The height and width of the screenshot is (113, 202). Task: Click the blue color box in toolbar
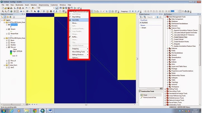172,11
